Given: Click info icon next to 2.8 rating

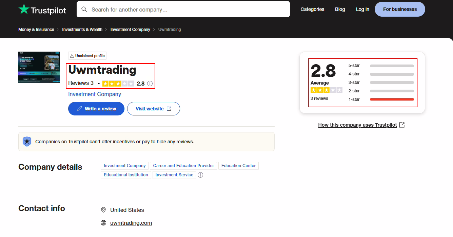Looking at the screenshot, I should 150,84.
